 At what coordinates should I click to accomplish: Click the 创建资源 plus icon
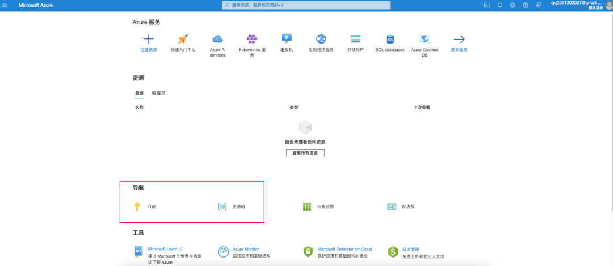[149, 39]
